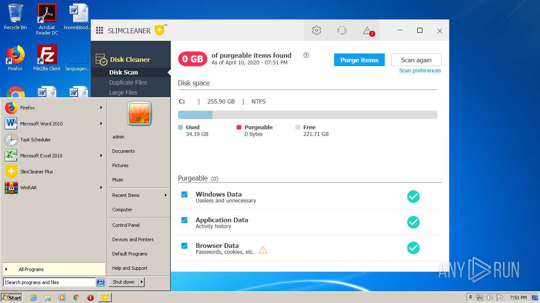The height and width of the screenshot is (303, 540).
Task: Click the Start button
Action: tap(12, 298)
